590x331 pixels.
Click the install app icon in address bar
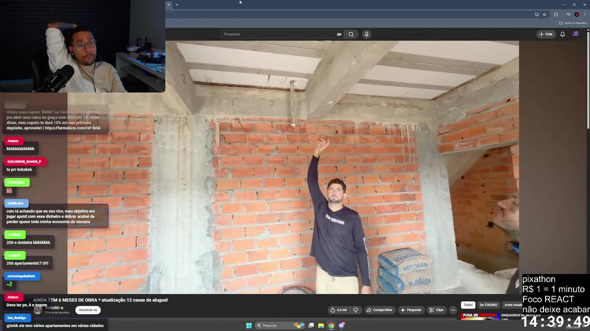coord(537,14)
